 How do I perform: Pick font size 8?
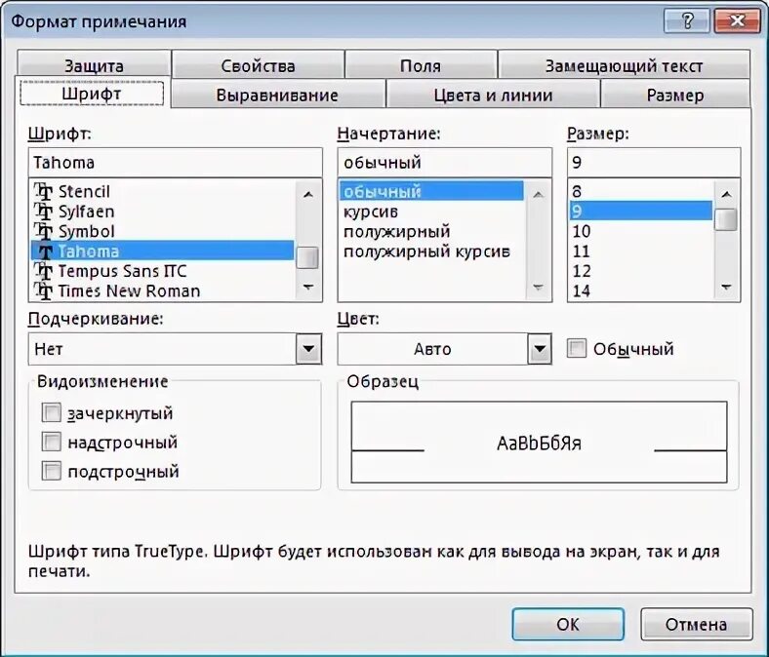pyautogui.click(x=640, y=191)
